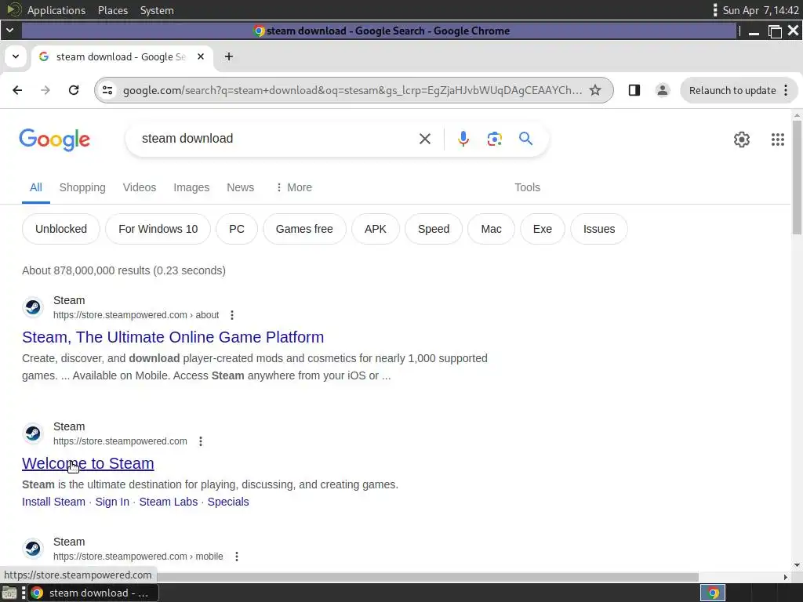
Task: Open window menu chevron in title bar
Action: pos(9,31)
